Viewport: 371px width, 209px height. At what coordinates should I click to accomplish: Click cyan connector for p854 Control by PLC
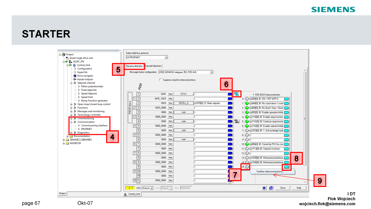click(x=286, y=144)
